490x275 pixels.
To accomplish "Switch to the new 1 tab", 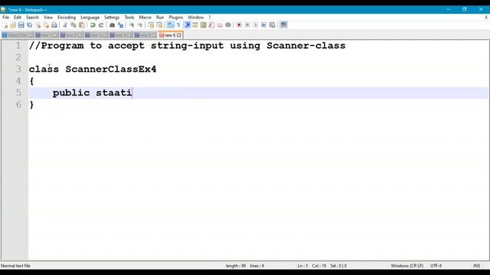I will pyautogui.click(x=46, y=35).
